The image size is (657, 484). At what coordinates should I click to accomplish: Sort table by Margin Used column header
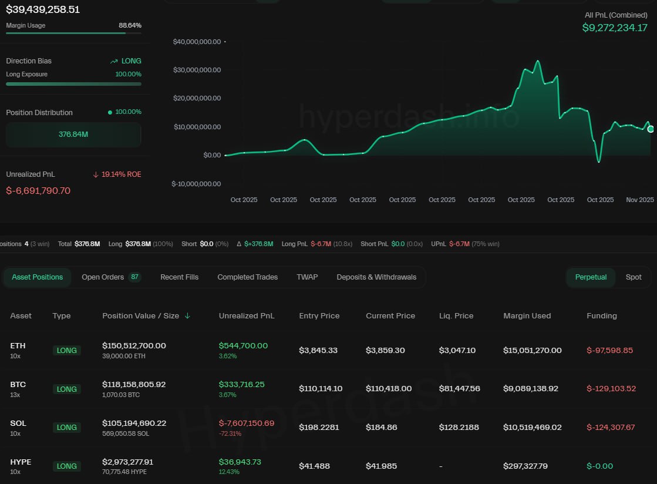527,316
